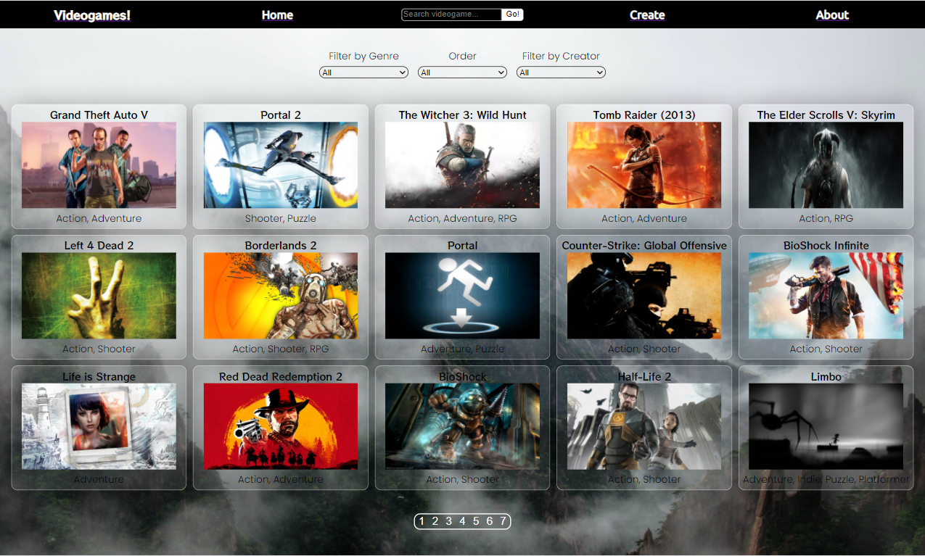
Task: Go to page 6
Action: click(x=490, y=521)
